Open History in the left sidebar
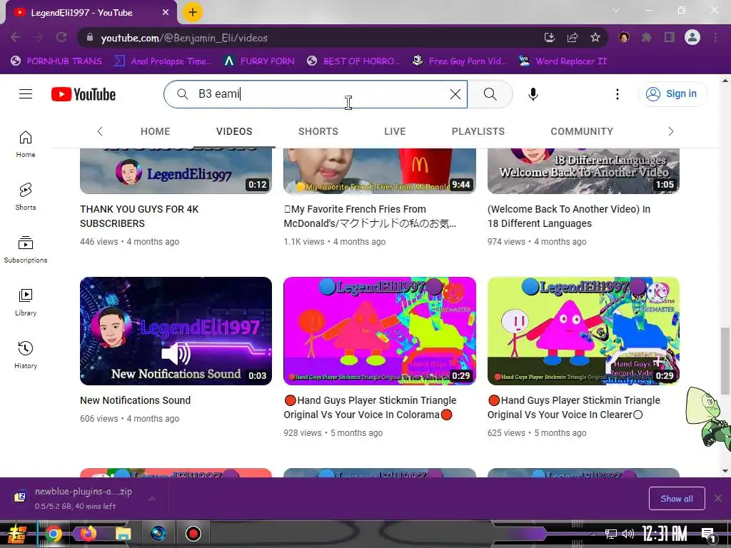 [26, 355]
